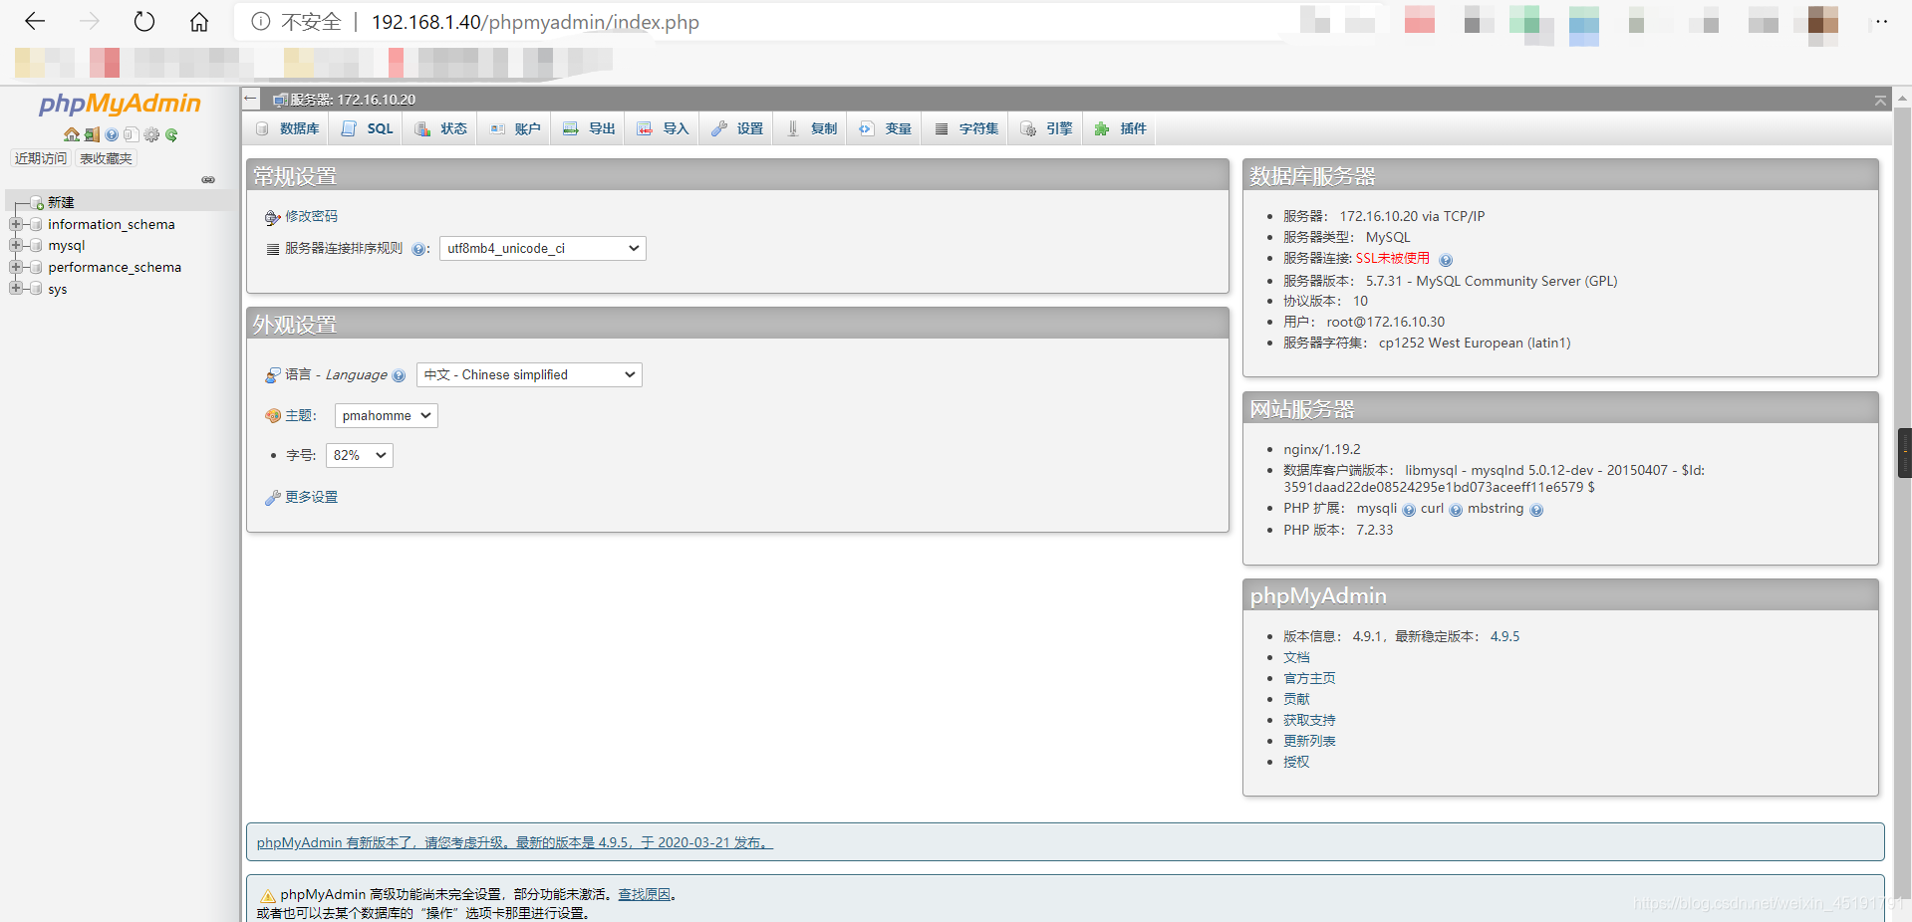Open the 导入 tab
1912x922 pixels.
click(663, 128)
